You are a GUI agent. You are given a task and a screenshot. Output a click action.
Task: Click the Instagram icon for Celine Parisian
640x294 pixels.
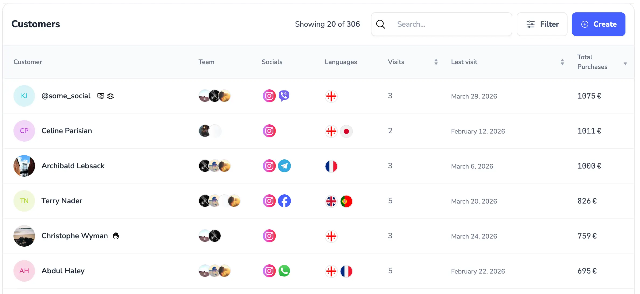coord(269,131)
